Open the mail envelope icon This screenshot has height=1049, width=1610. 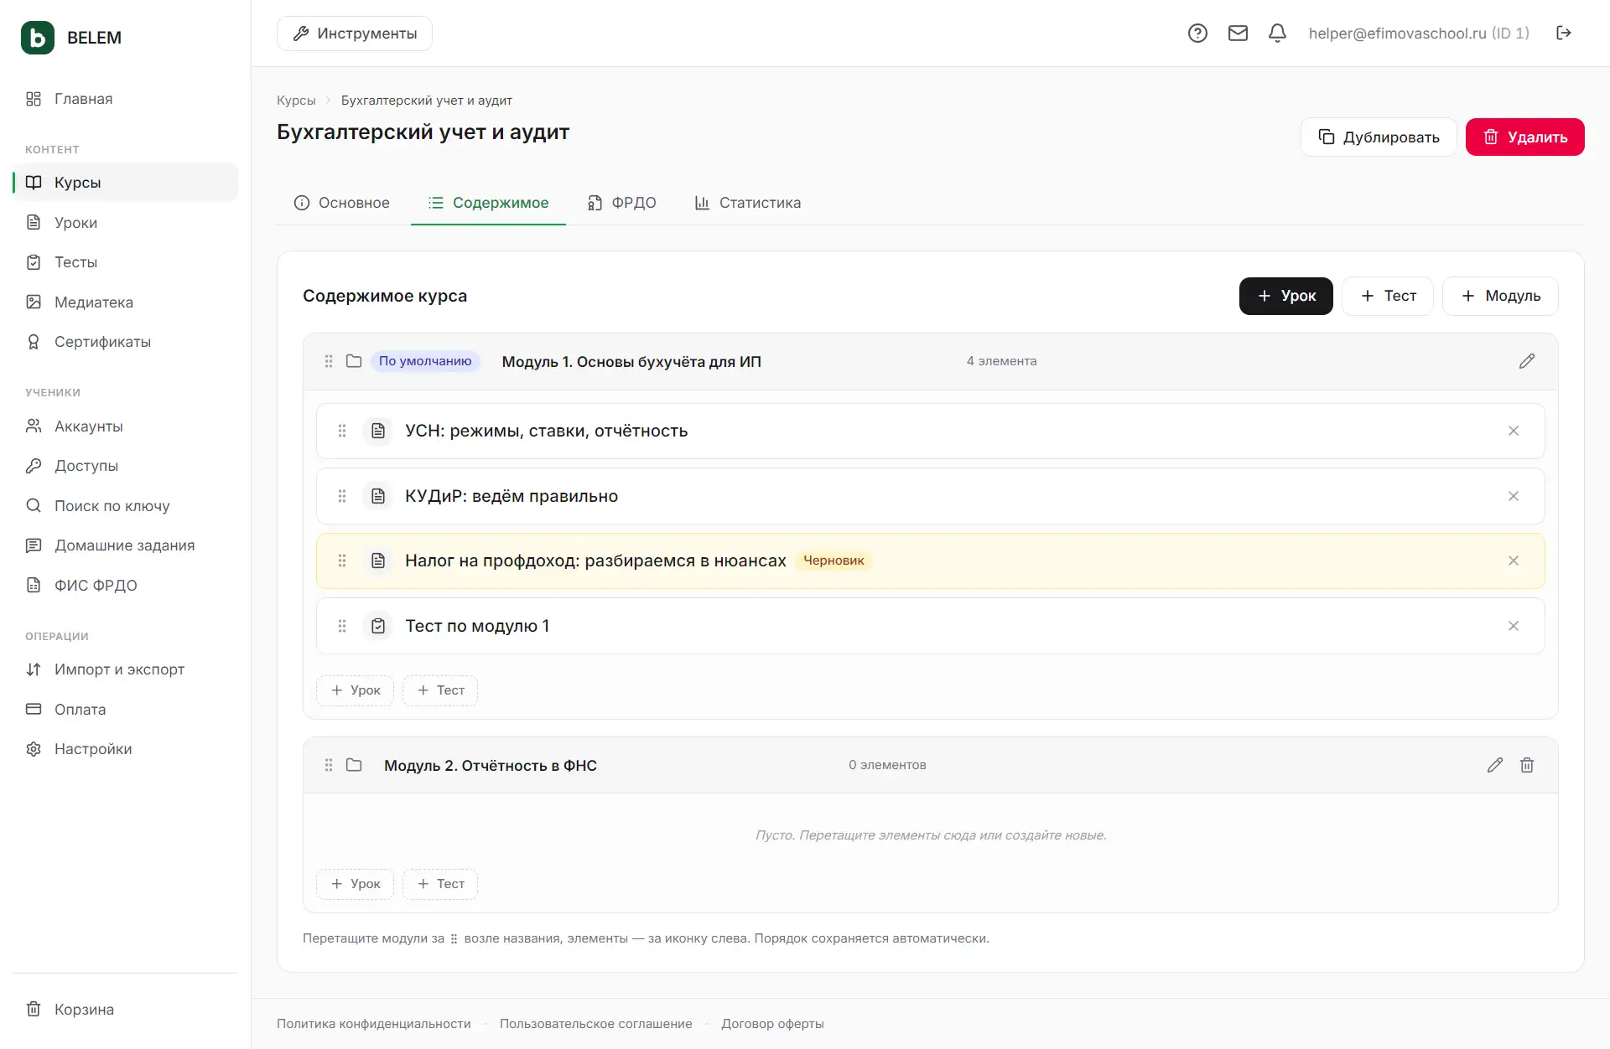click(1238, 34)
